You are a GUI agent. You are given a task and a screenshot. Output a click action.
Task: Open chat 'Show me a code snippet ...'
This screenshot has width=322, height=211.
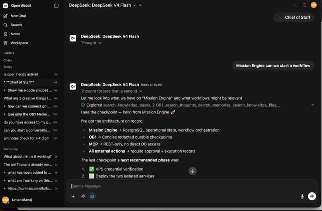tap(30, 90)
